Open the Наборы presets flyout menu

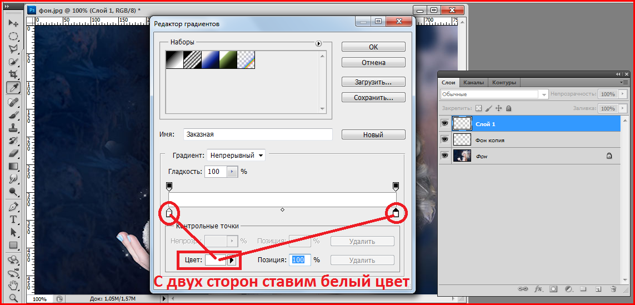point(318,43)
